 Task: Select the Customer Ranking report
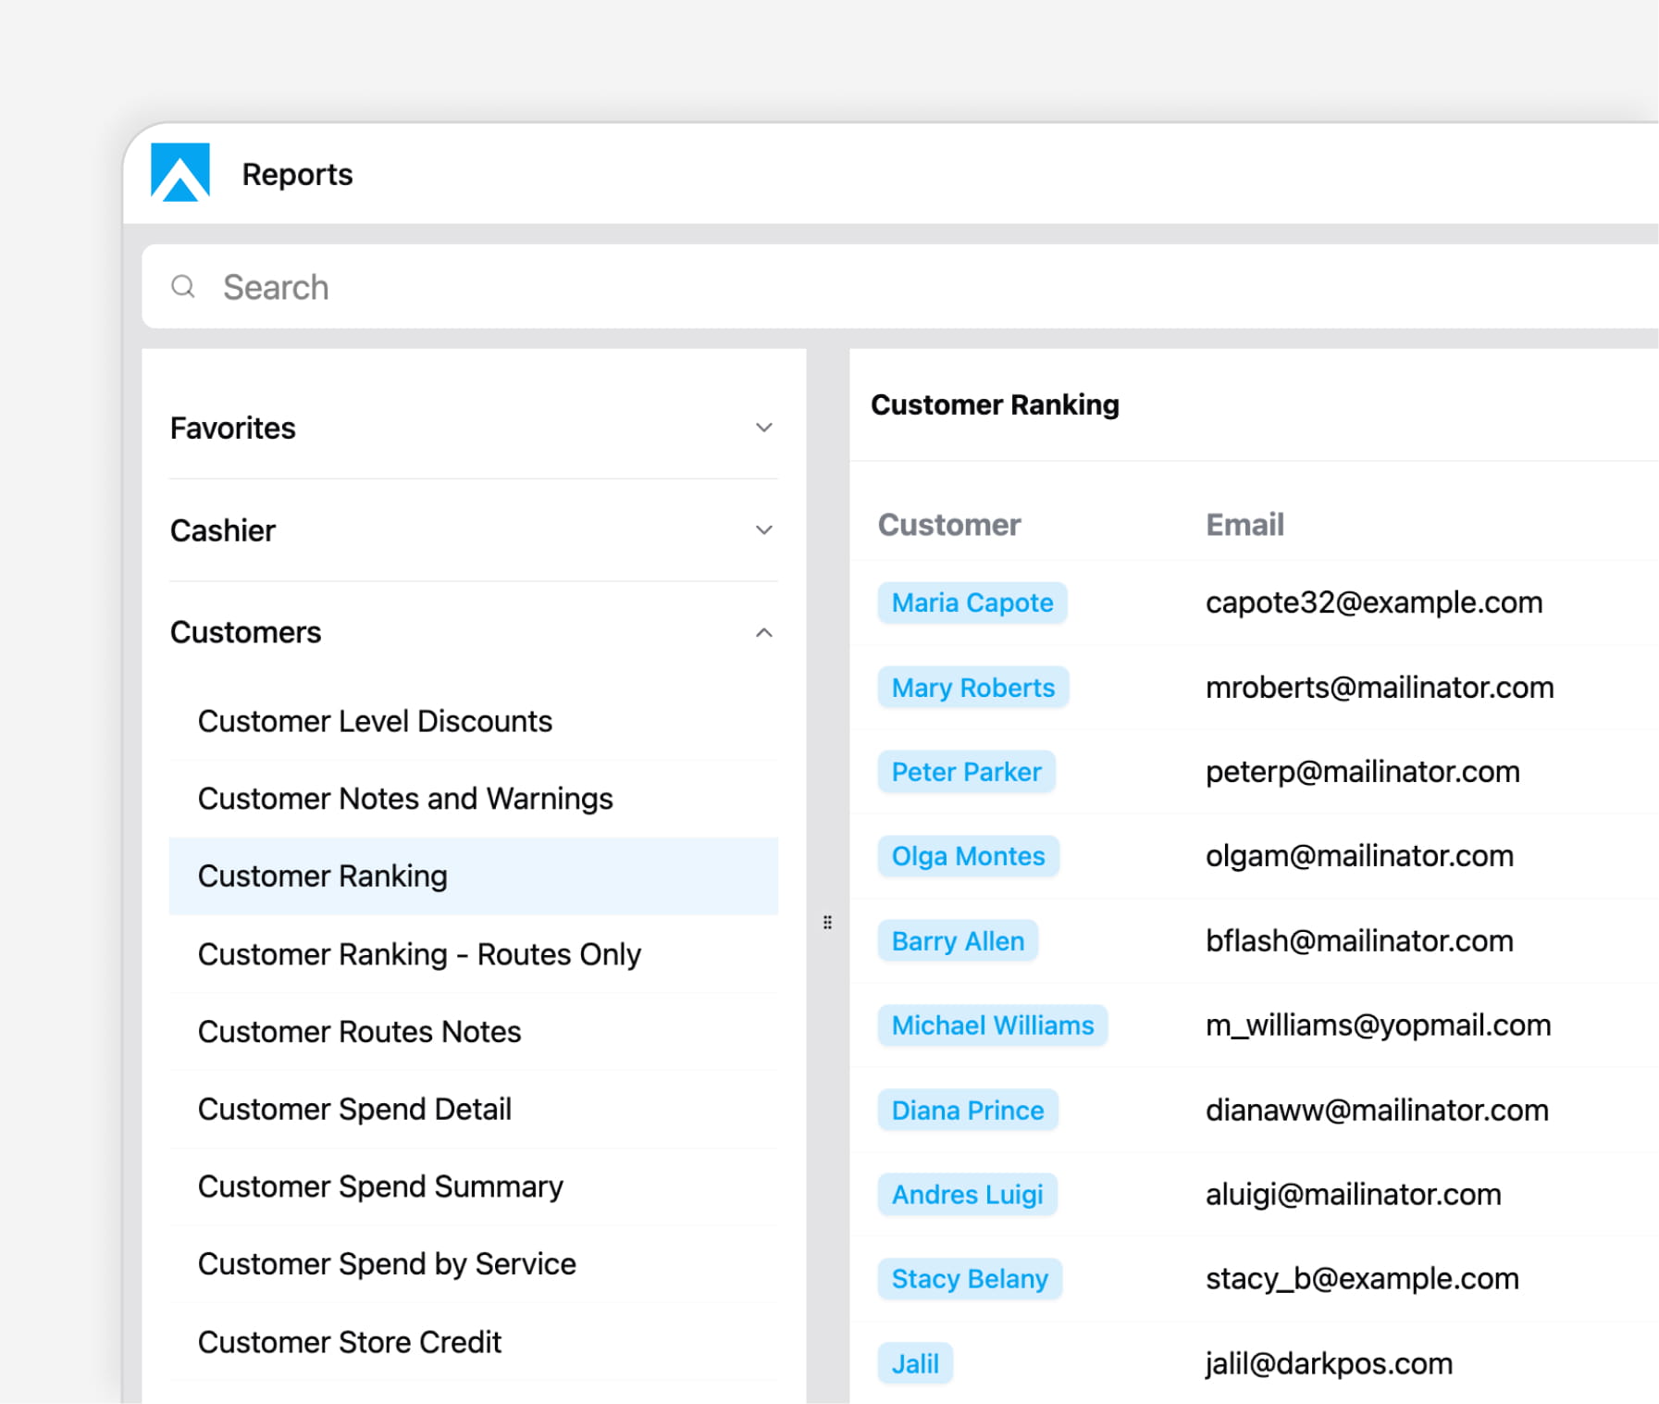(x=474, y=876)
